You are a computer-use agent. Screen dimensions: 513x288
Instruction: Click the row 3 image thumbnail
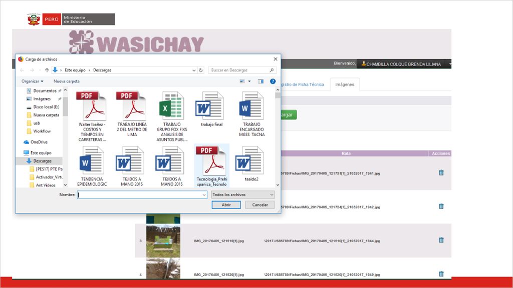pos(163,241)
